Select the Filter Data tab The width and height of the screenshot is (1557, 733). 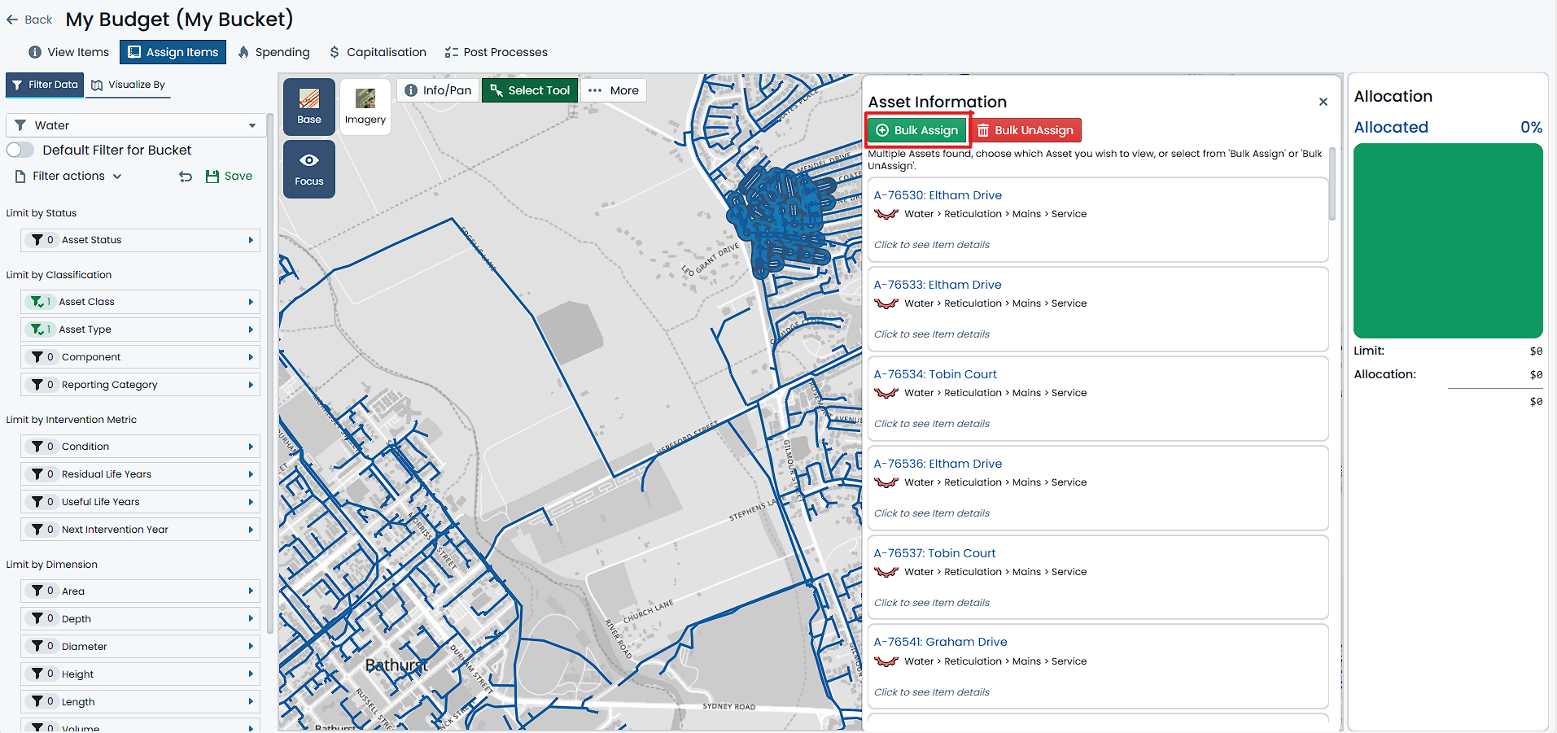pyautogui.click(x=45, y=85)
